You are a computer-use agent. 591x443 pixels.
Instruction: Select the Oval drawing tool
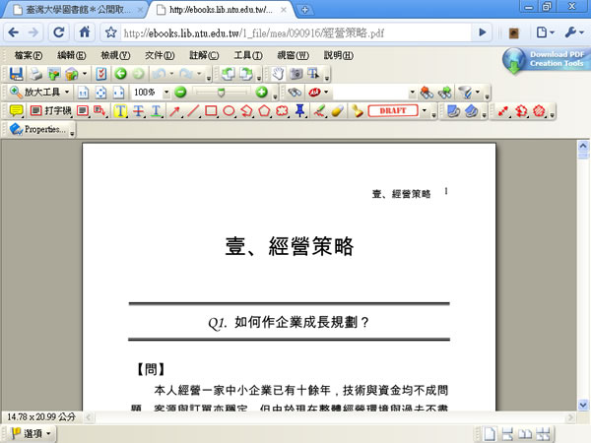point(229,110)
